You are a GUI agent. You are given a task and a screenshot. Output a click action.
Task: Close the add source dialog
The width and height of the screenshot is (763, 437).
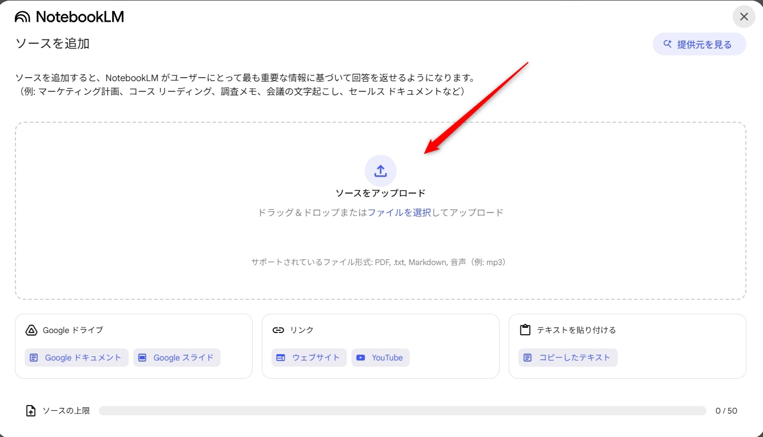pos(744,17)
